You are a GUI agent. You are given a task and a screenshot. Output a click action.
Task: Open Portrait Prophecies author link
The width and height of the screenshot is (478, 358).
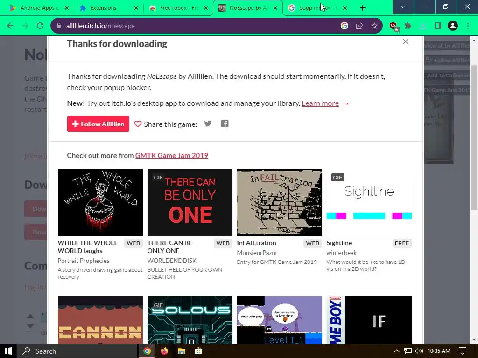[84, 261]
